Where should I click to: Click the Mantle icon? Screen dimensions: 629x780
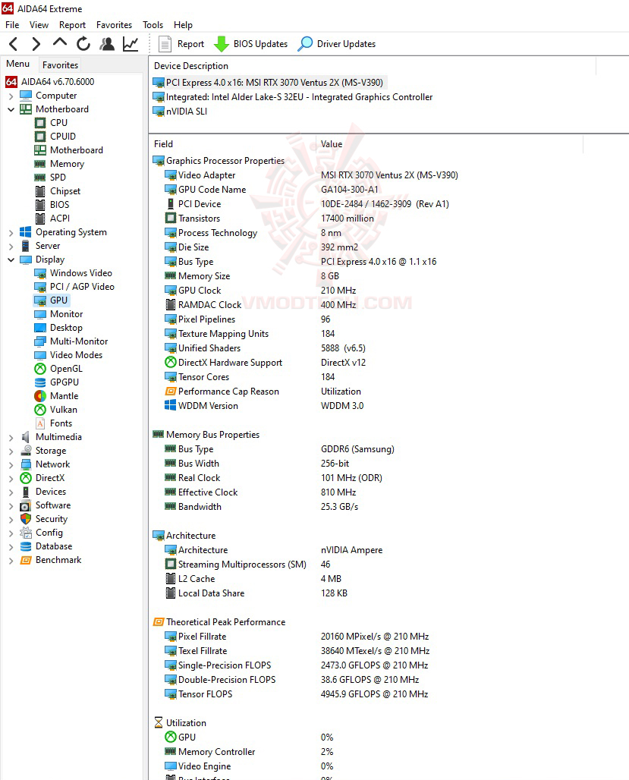point(40,396)
